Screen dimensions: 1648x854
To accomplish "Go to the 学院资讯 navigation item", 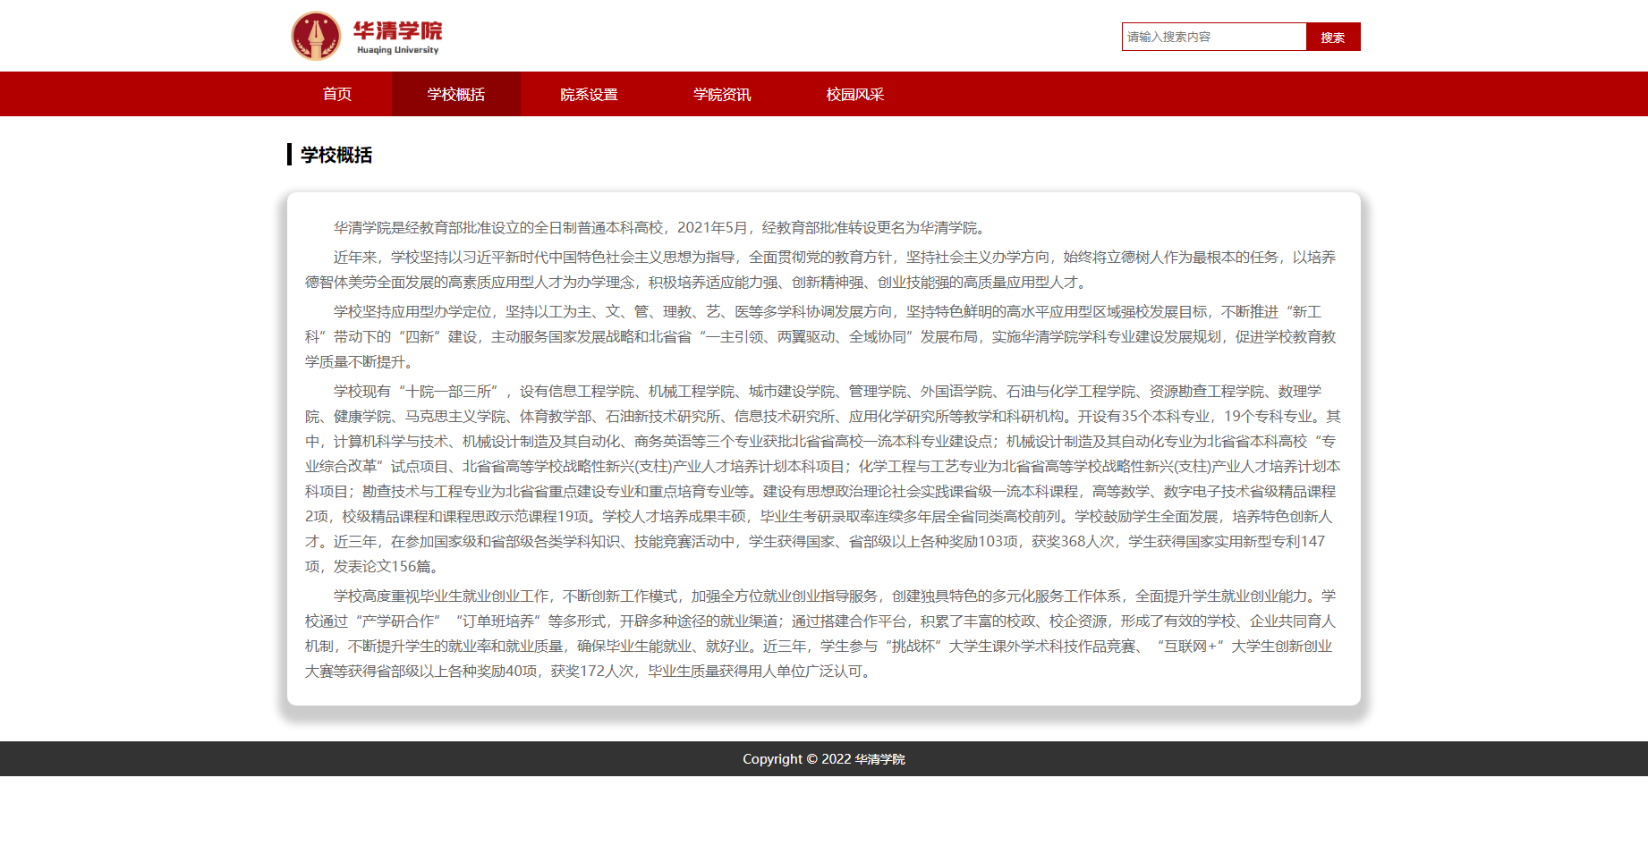I will [722, 94].
